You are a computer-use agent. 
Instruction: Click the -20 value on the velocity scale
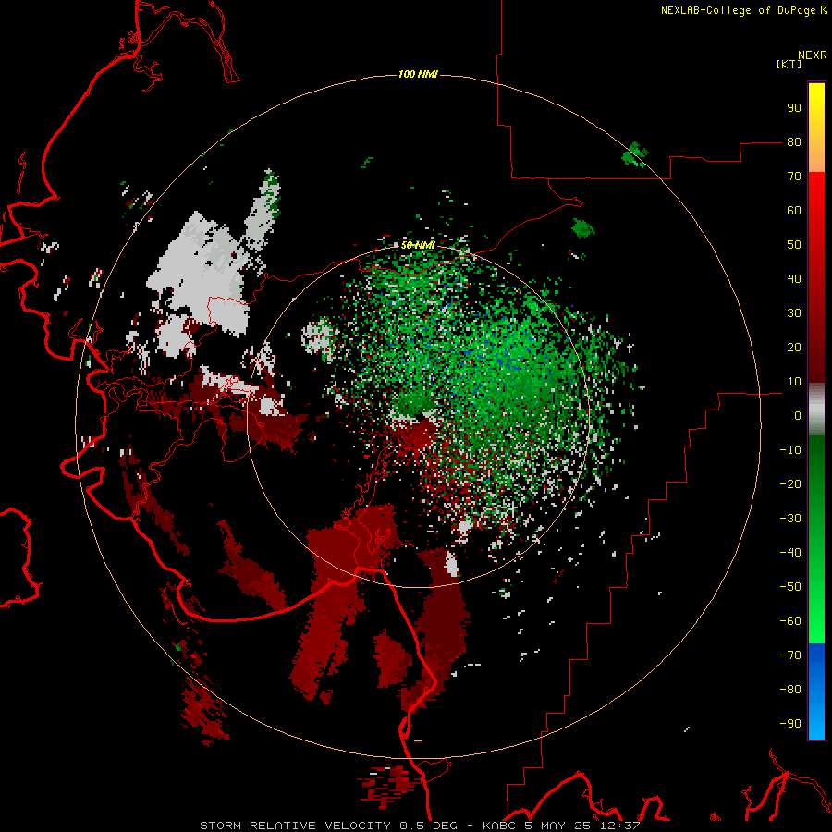pyautogui.click(x=790, y=484)
